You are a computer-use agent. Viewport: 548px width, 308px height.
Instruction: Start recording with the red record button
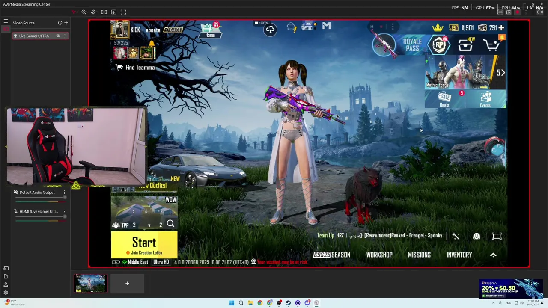[517, 12]
